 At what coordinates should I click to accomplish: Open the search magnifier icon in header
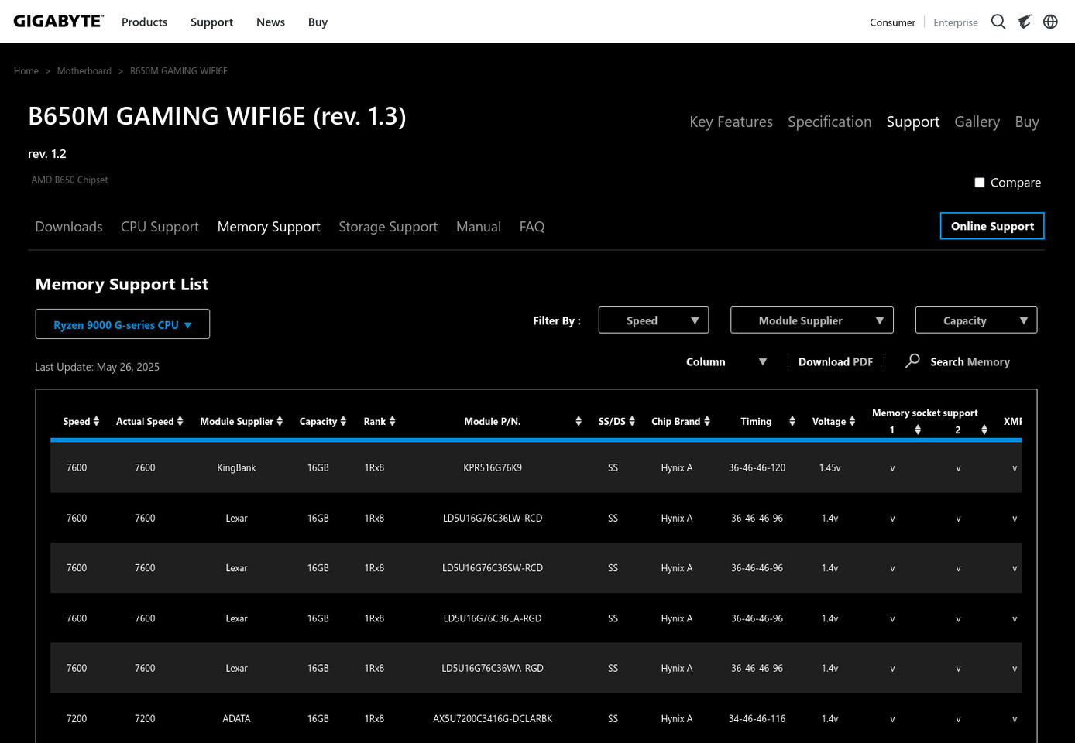pos(998,22)
